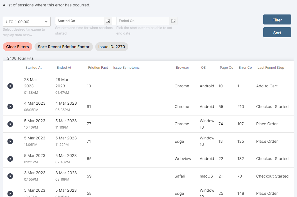
Task: Play session started 4 Mar 2023 06:05PM
Action: click(x=10, y=107)
